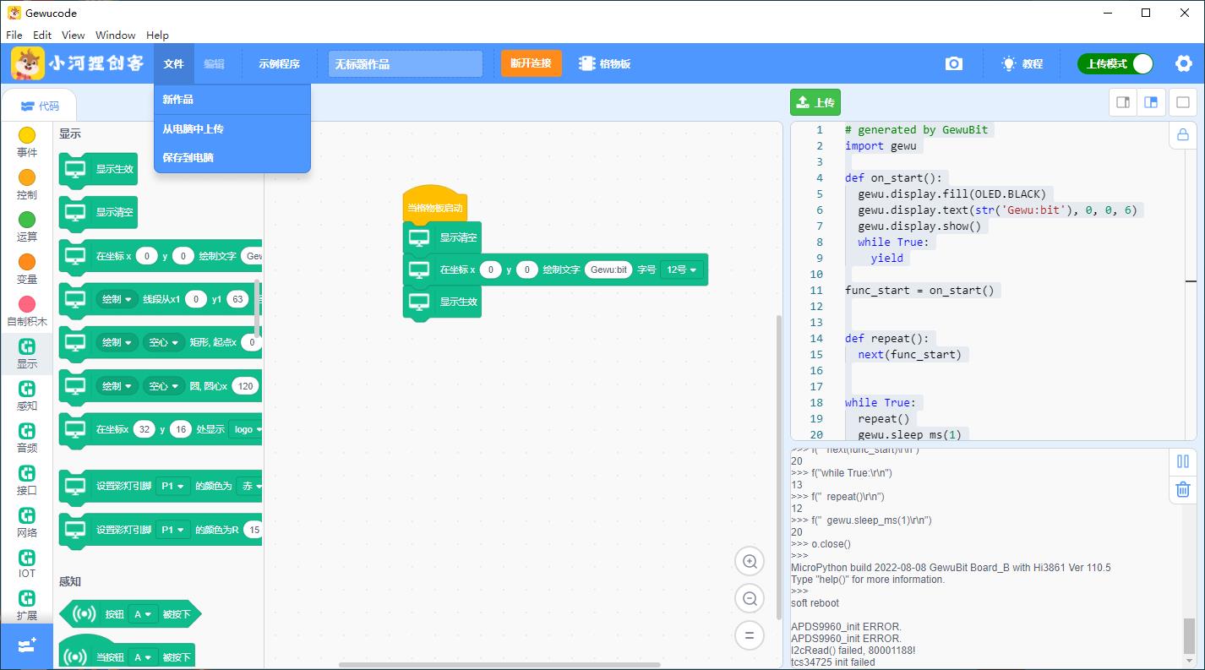Switch to the 代码 tab
The width and height of the screenshot is (1205, 670).
pos(40,106)
